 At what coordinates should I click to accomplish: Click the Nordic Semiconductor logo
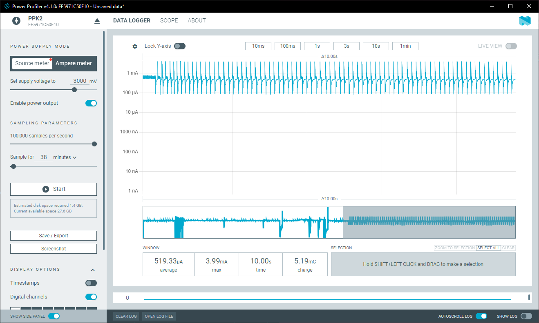[x=525, y=20]
